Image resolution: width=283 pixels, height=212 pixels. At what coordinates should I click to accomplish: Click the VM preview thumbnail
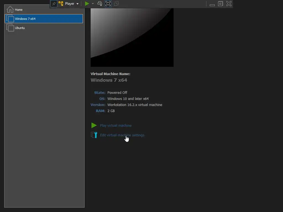tap(132, 38)
